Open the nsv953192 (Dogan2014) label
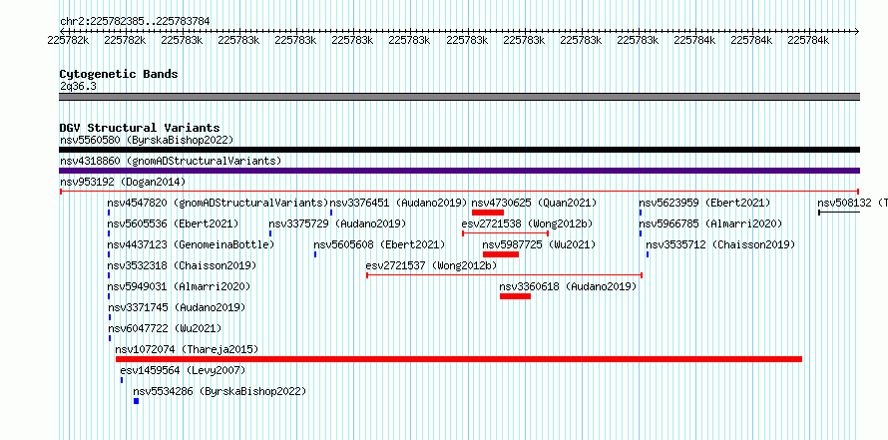This screenshot has height=440, width=888. point(123,182)
